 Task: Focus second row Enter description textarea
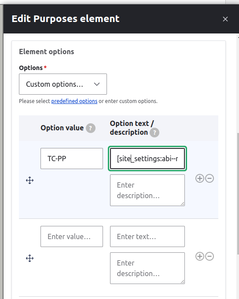pyautogui.click(x=147, y=268)
